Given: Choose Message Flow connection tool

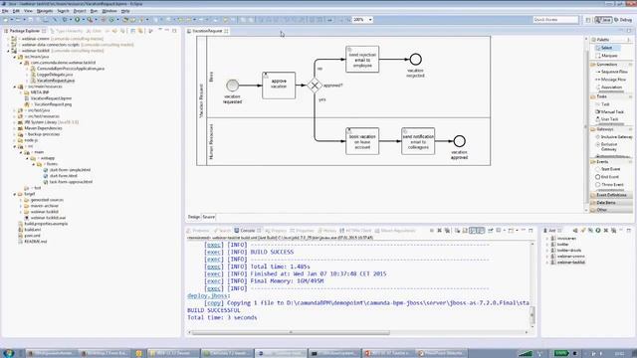Looking at the screenshot, I should 611,80.
